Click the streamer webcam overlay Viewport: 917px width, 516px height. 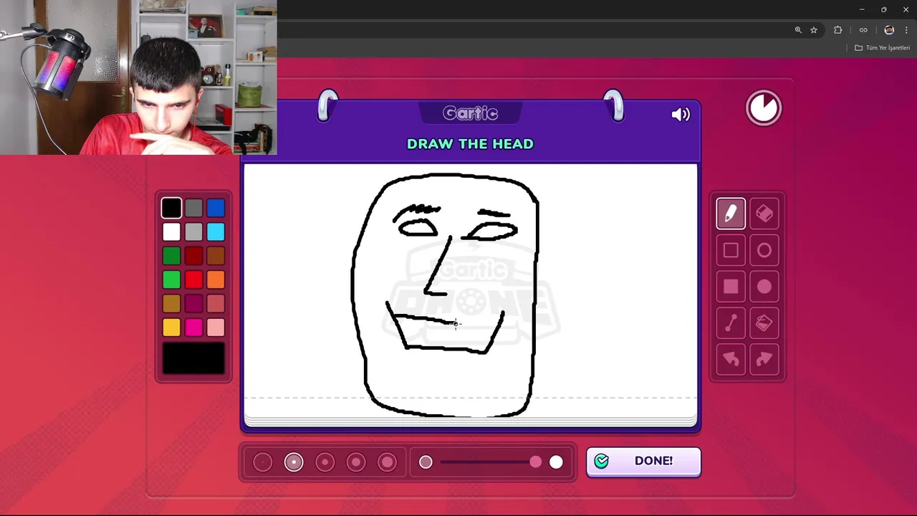click(x=138, y=77)
